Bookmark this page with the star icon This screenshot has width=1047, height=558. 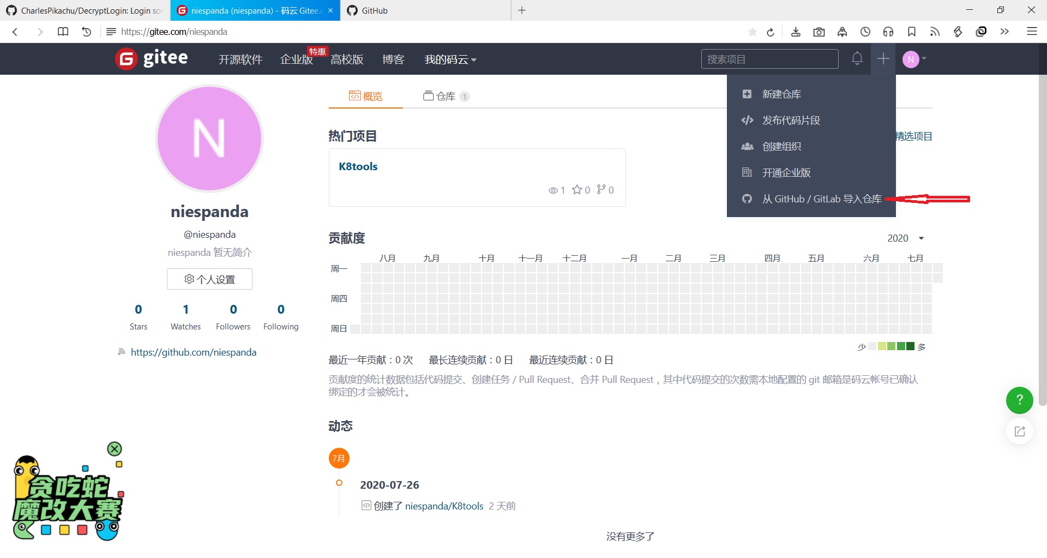[753, 32]
